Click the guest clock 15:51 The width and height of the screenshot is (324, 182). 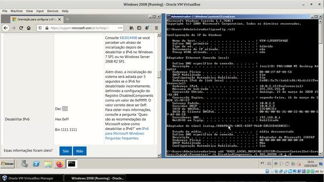point(310,162)
